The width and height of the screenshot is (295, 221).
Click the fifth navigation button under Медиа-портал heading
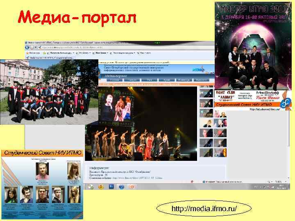click(x=184, y=80)
